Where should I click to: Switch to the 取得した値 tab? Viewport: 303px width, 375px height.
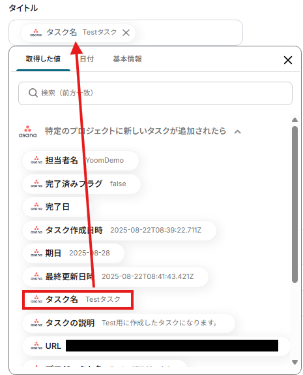43,59
